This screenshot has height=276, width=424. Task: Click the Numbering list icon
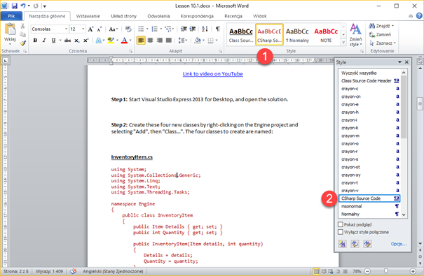[154, 29]
